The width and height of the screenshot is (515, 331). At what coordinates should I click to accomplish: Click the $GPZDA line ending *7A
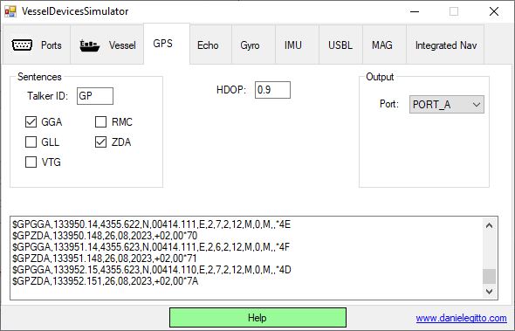point(106,281)
